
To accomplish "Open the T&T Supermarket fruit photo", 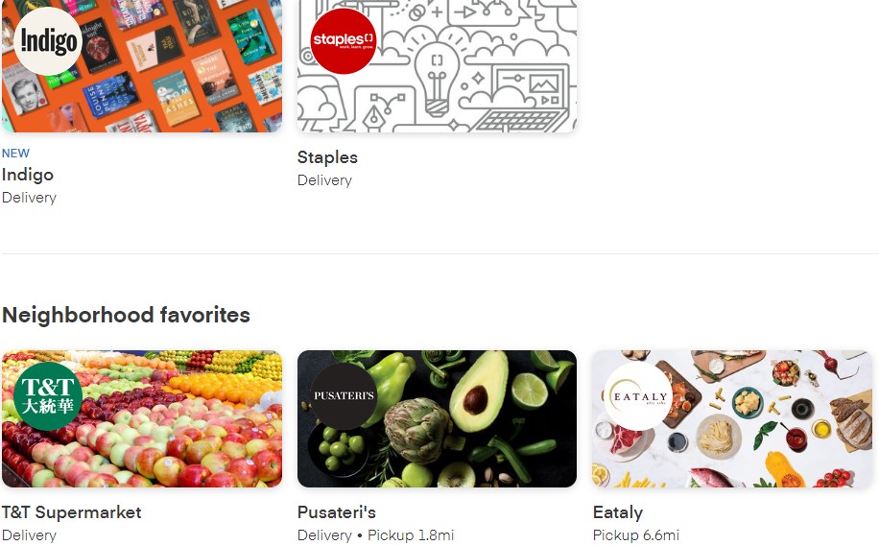I will point(142,418).
